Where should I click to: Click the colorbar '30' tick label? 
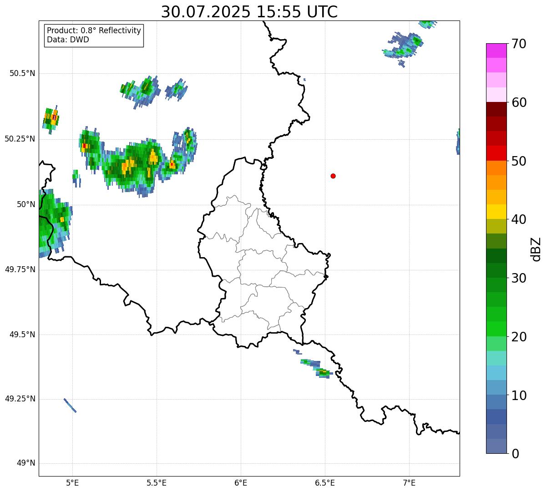(519, 278)
